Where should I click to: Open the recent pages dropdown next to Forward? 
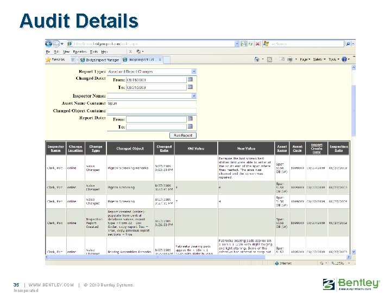[x=62, y=44]
